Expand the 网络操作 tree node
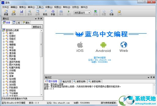Viewport: 157px width, 106px height. pos(4,87)
